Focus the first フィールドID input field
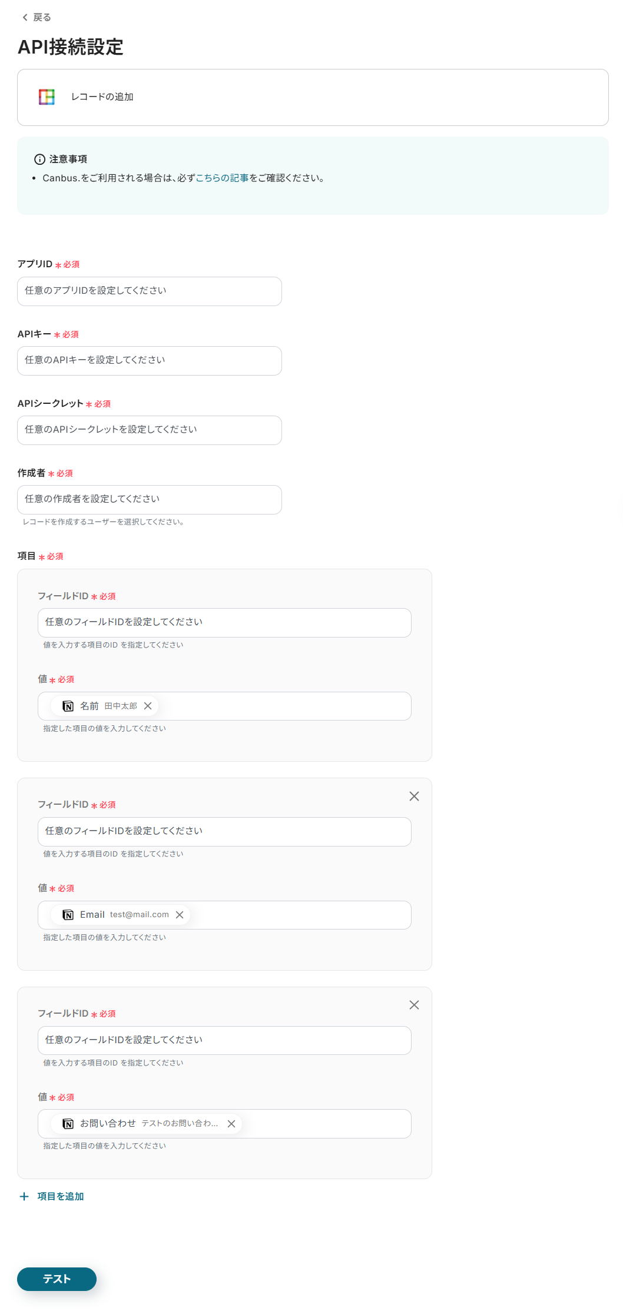Image resolution: width=623 pixels, height=1311 pixels. pos(224,623)
